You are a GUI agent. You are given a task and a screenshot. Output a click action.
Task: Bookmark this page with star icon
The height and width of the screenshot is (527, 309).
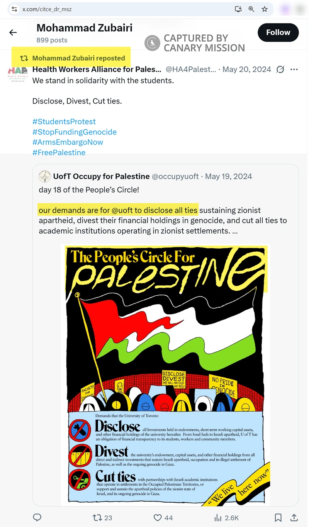tap(265, 9)
